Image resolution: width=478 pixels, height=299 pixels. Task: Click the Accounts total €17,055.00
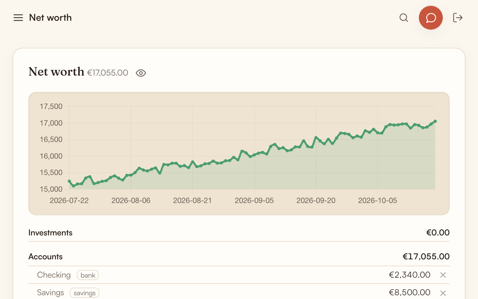tap(426, 257)
